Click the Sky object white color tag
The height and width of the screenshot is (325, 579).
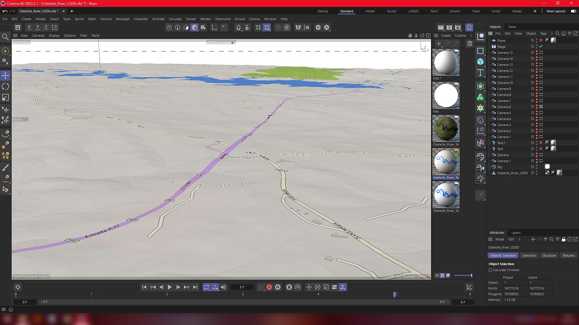[x=547, y=167]
